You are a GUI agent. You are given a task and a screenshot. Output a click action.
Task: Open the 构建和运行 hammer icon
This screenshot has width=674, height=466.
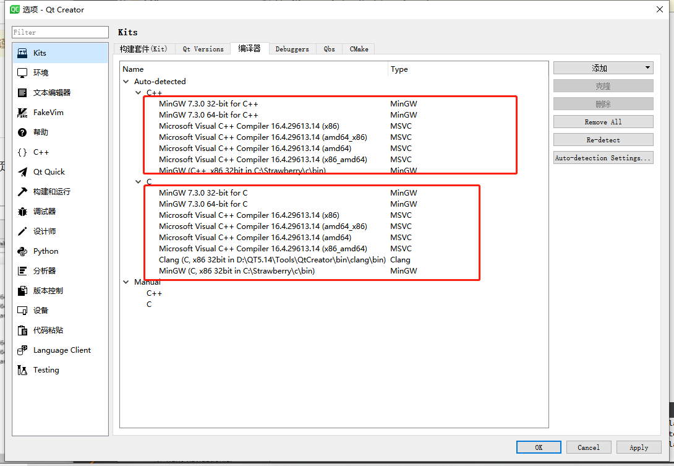[x=22, y=191]
